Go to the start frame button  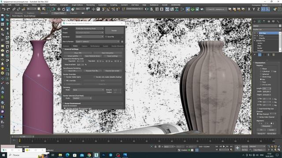pyautogui.click(x=217, y=147)
